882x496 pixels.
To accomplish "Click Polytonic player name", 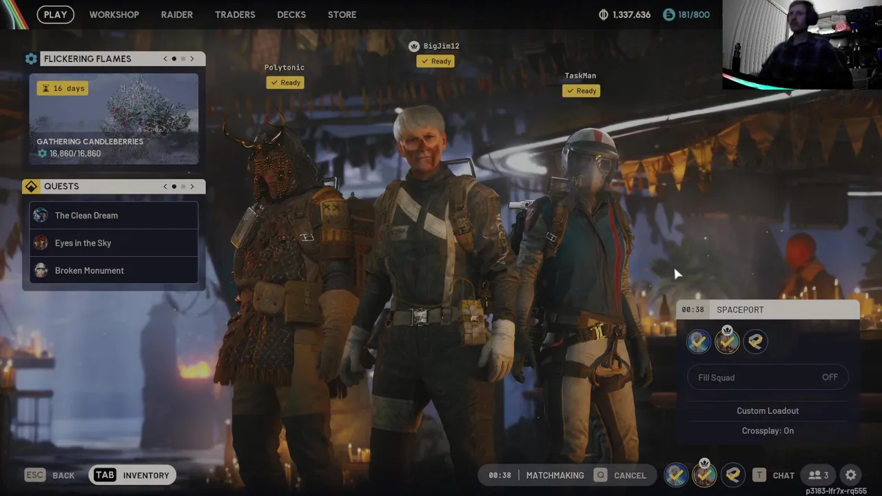I will 285,68.
